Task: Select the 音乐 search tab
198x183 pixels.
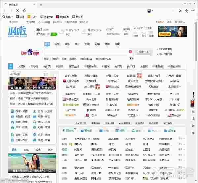Action: tap(67, 44)
